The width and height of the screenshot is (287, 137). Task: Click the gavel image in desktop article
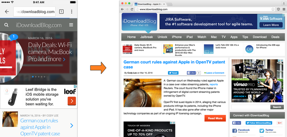tap(142, 93)
